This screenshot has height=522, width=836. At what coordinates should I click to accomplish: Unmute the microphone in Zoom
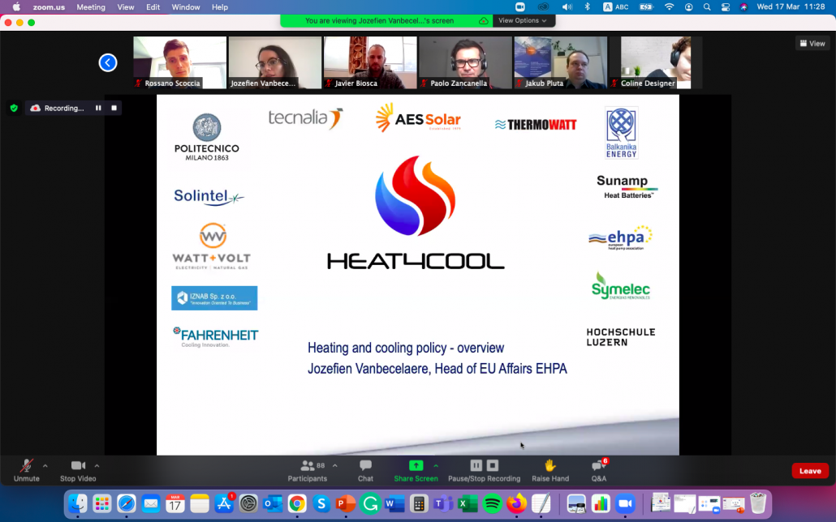coord(26,471)
